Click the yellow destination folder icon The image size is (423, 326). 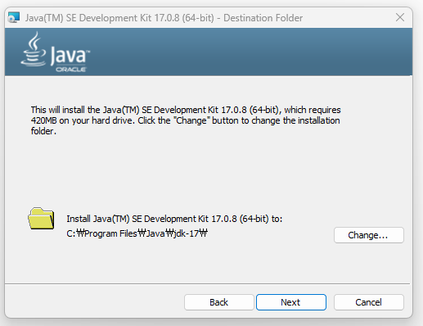[41, 219]
